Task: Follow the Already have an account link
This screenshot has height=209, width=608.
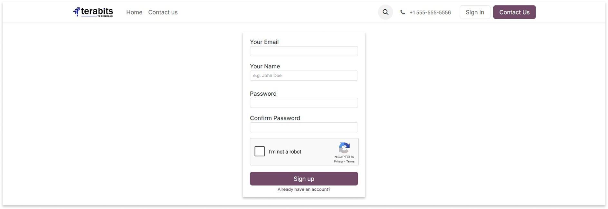Action: 304,189
